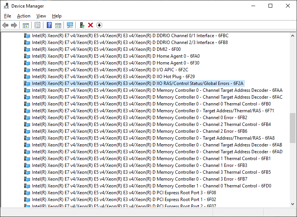This screenshot has height=217, width=297.
Task: Open the Action menu
Action: pos(24,16)
